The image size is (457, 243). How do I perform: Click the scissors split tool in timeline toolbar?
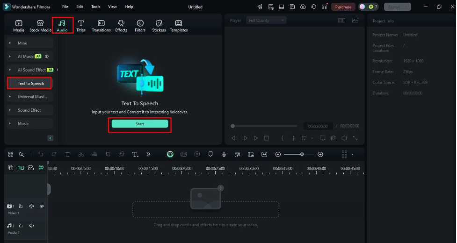[x=81, y=154]
